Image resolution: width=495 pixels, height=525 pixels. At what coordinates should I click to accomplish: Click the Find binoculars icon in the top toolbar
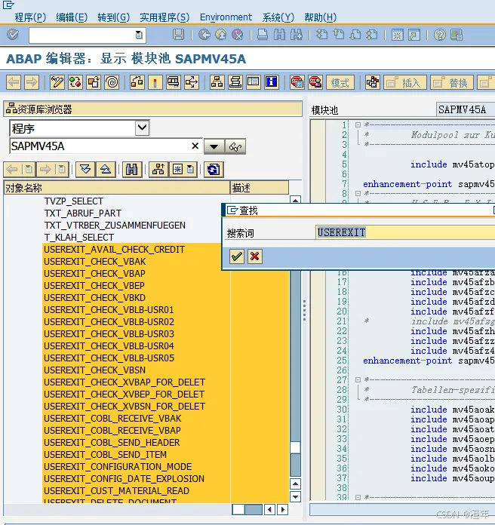pos(279,35)
